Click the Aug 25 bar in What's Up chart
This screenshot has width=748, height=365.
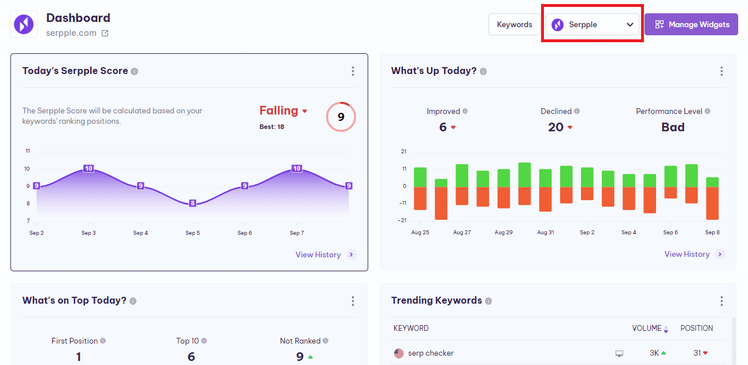click(x=420, y=189)
